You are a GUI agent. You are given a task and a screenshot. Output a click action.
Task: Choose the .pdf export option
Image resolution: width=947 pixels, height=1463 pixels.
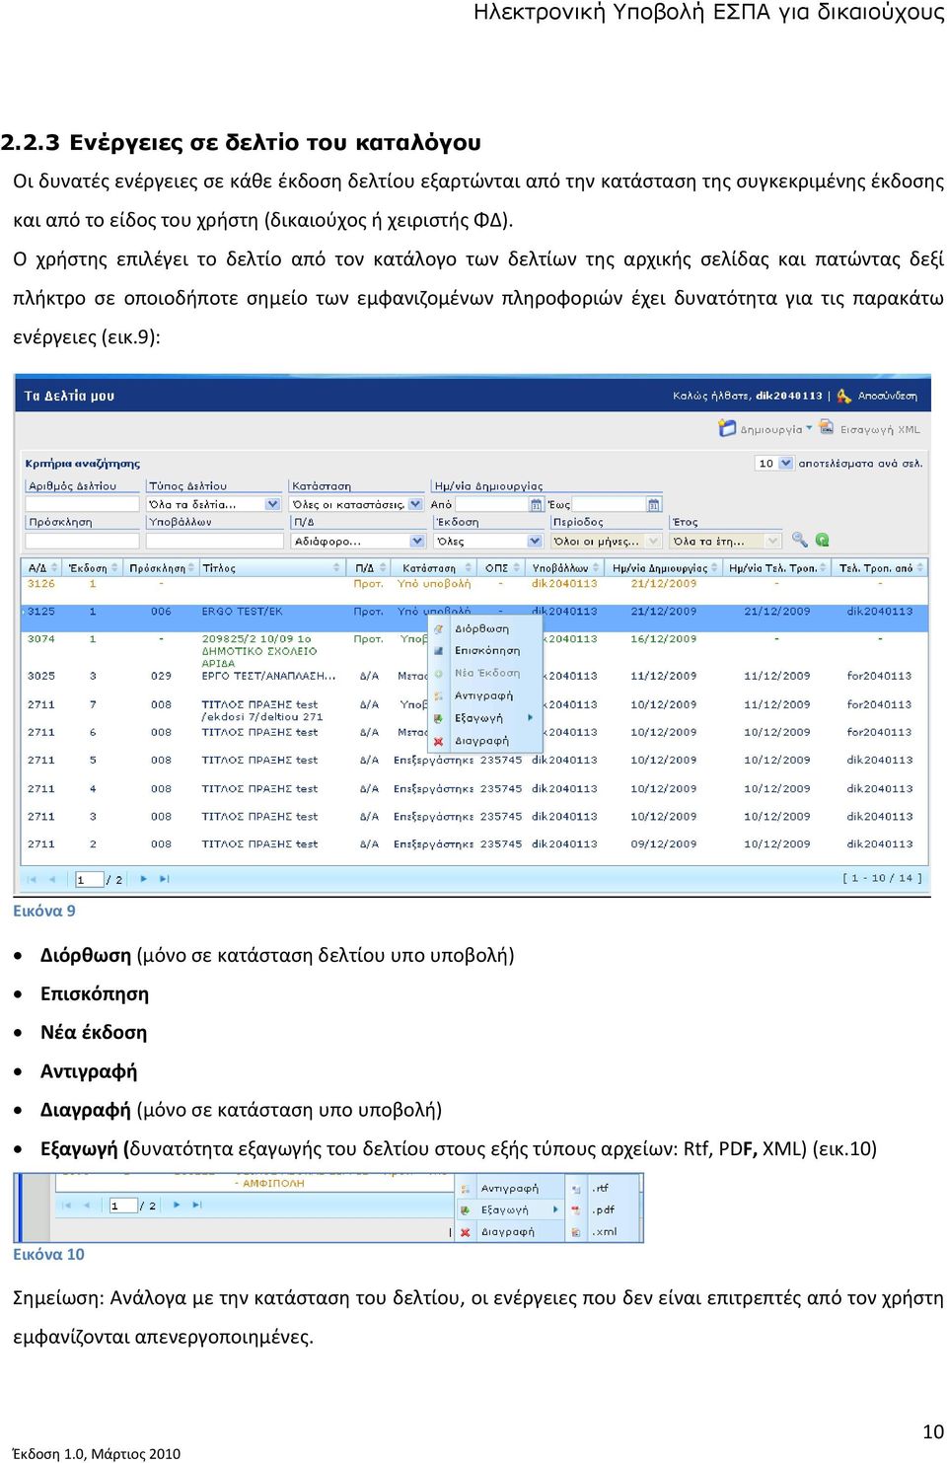(604, 1209)
